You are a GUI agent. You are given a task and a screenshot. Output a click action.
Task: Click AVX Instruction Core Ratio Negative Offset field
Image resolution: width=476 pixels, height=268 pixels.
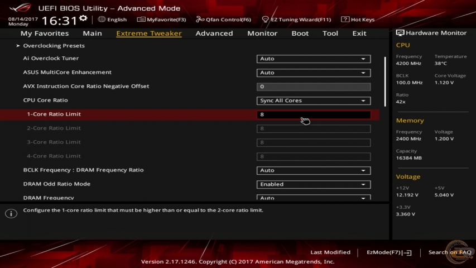313,87
